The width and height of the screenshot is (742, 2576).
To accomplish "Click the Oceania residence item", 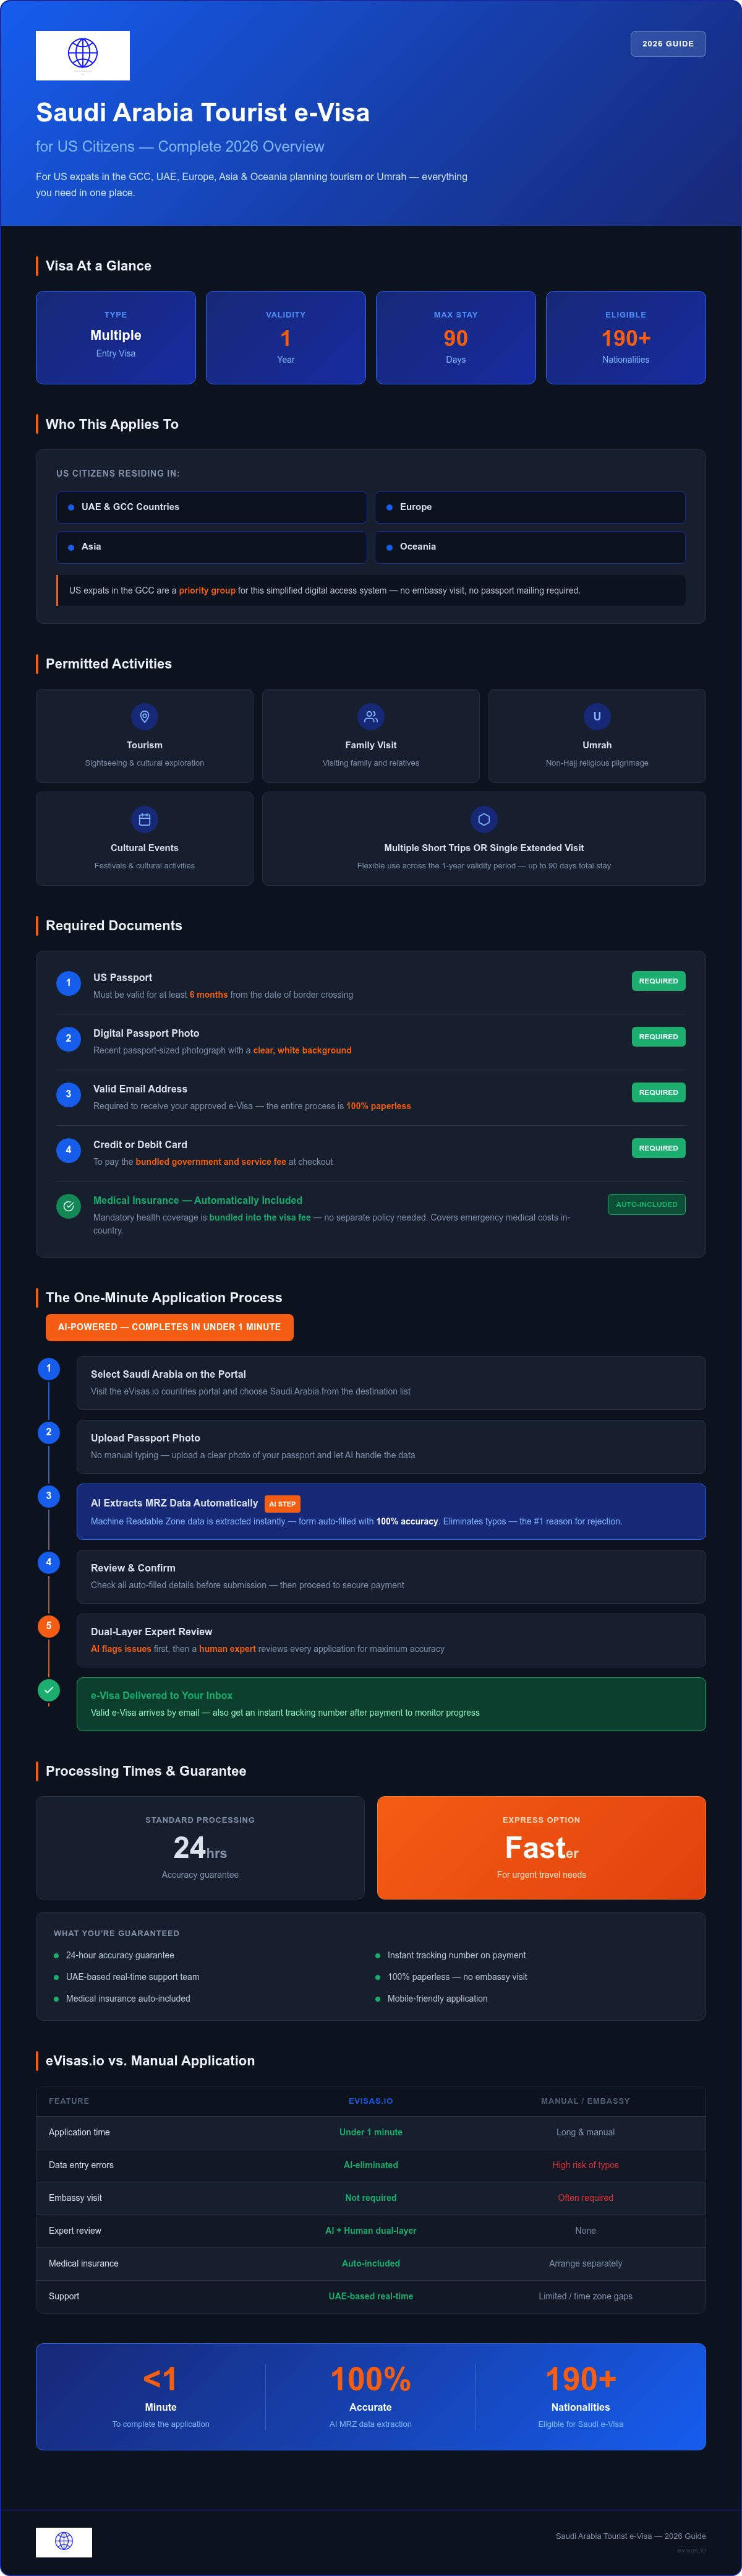I will pyautogui.click(x=531, y=547).
